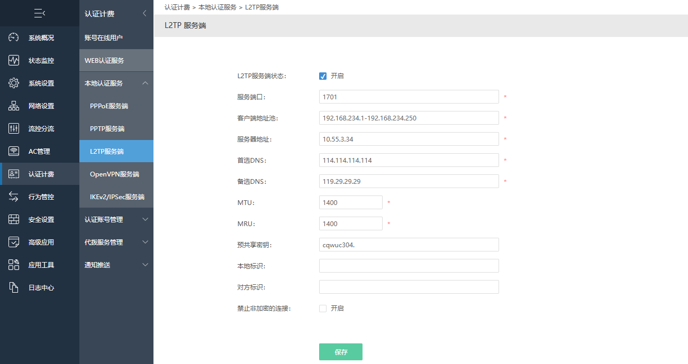
Task: Click the 保存 button
Action: pos(340,352)
